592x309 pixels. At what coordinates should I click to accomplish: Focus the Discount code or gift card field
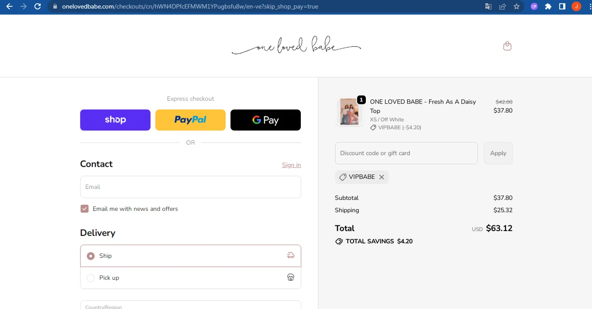(406, 153)
